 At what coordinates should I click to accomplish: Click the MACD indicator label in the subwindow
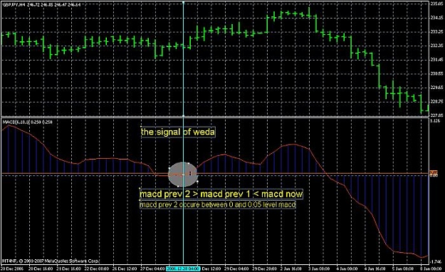coord(27,122)
